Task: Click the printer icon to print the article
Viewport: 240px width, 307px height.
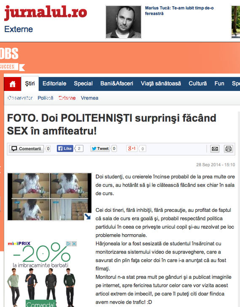Action: click(228, 149)
